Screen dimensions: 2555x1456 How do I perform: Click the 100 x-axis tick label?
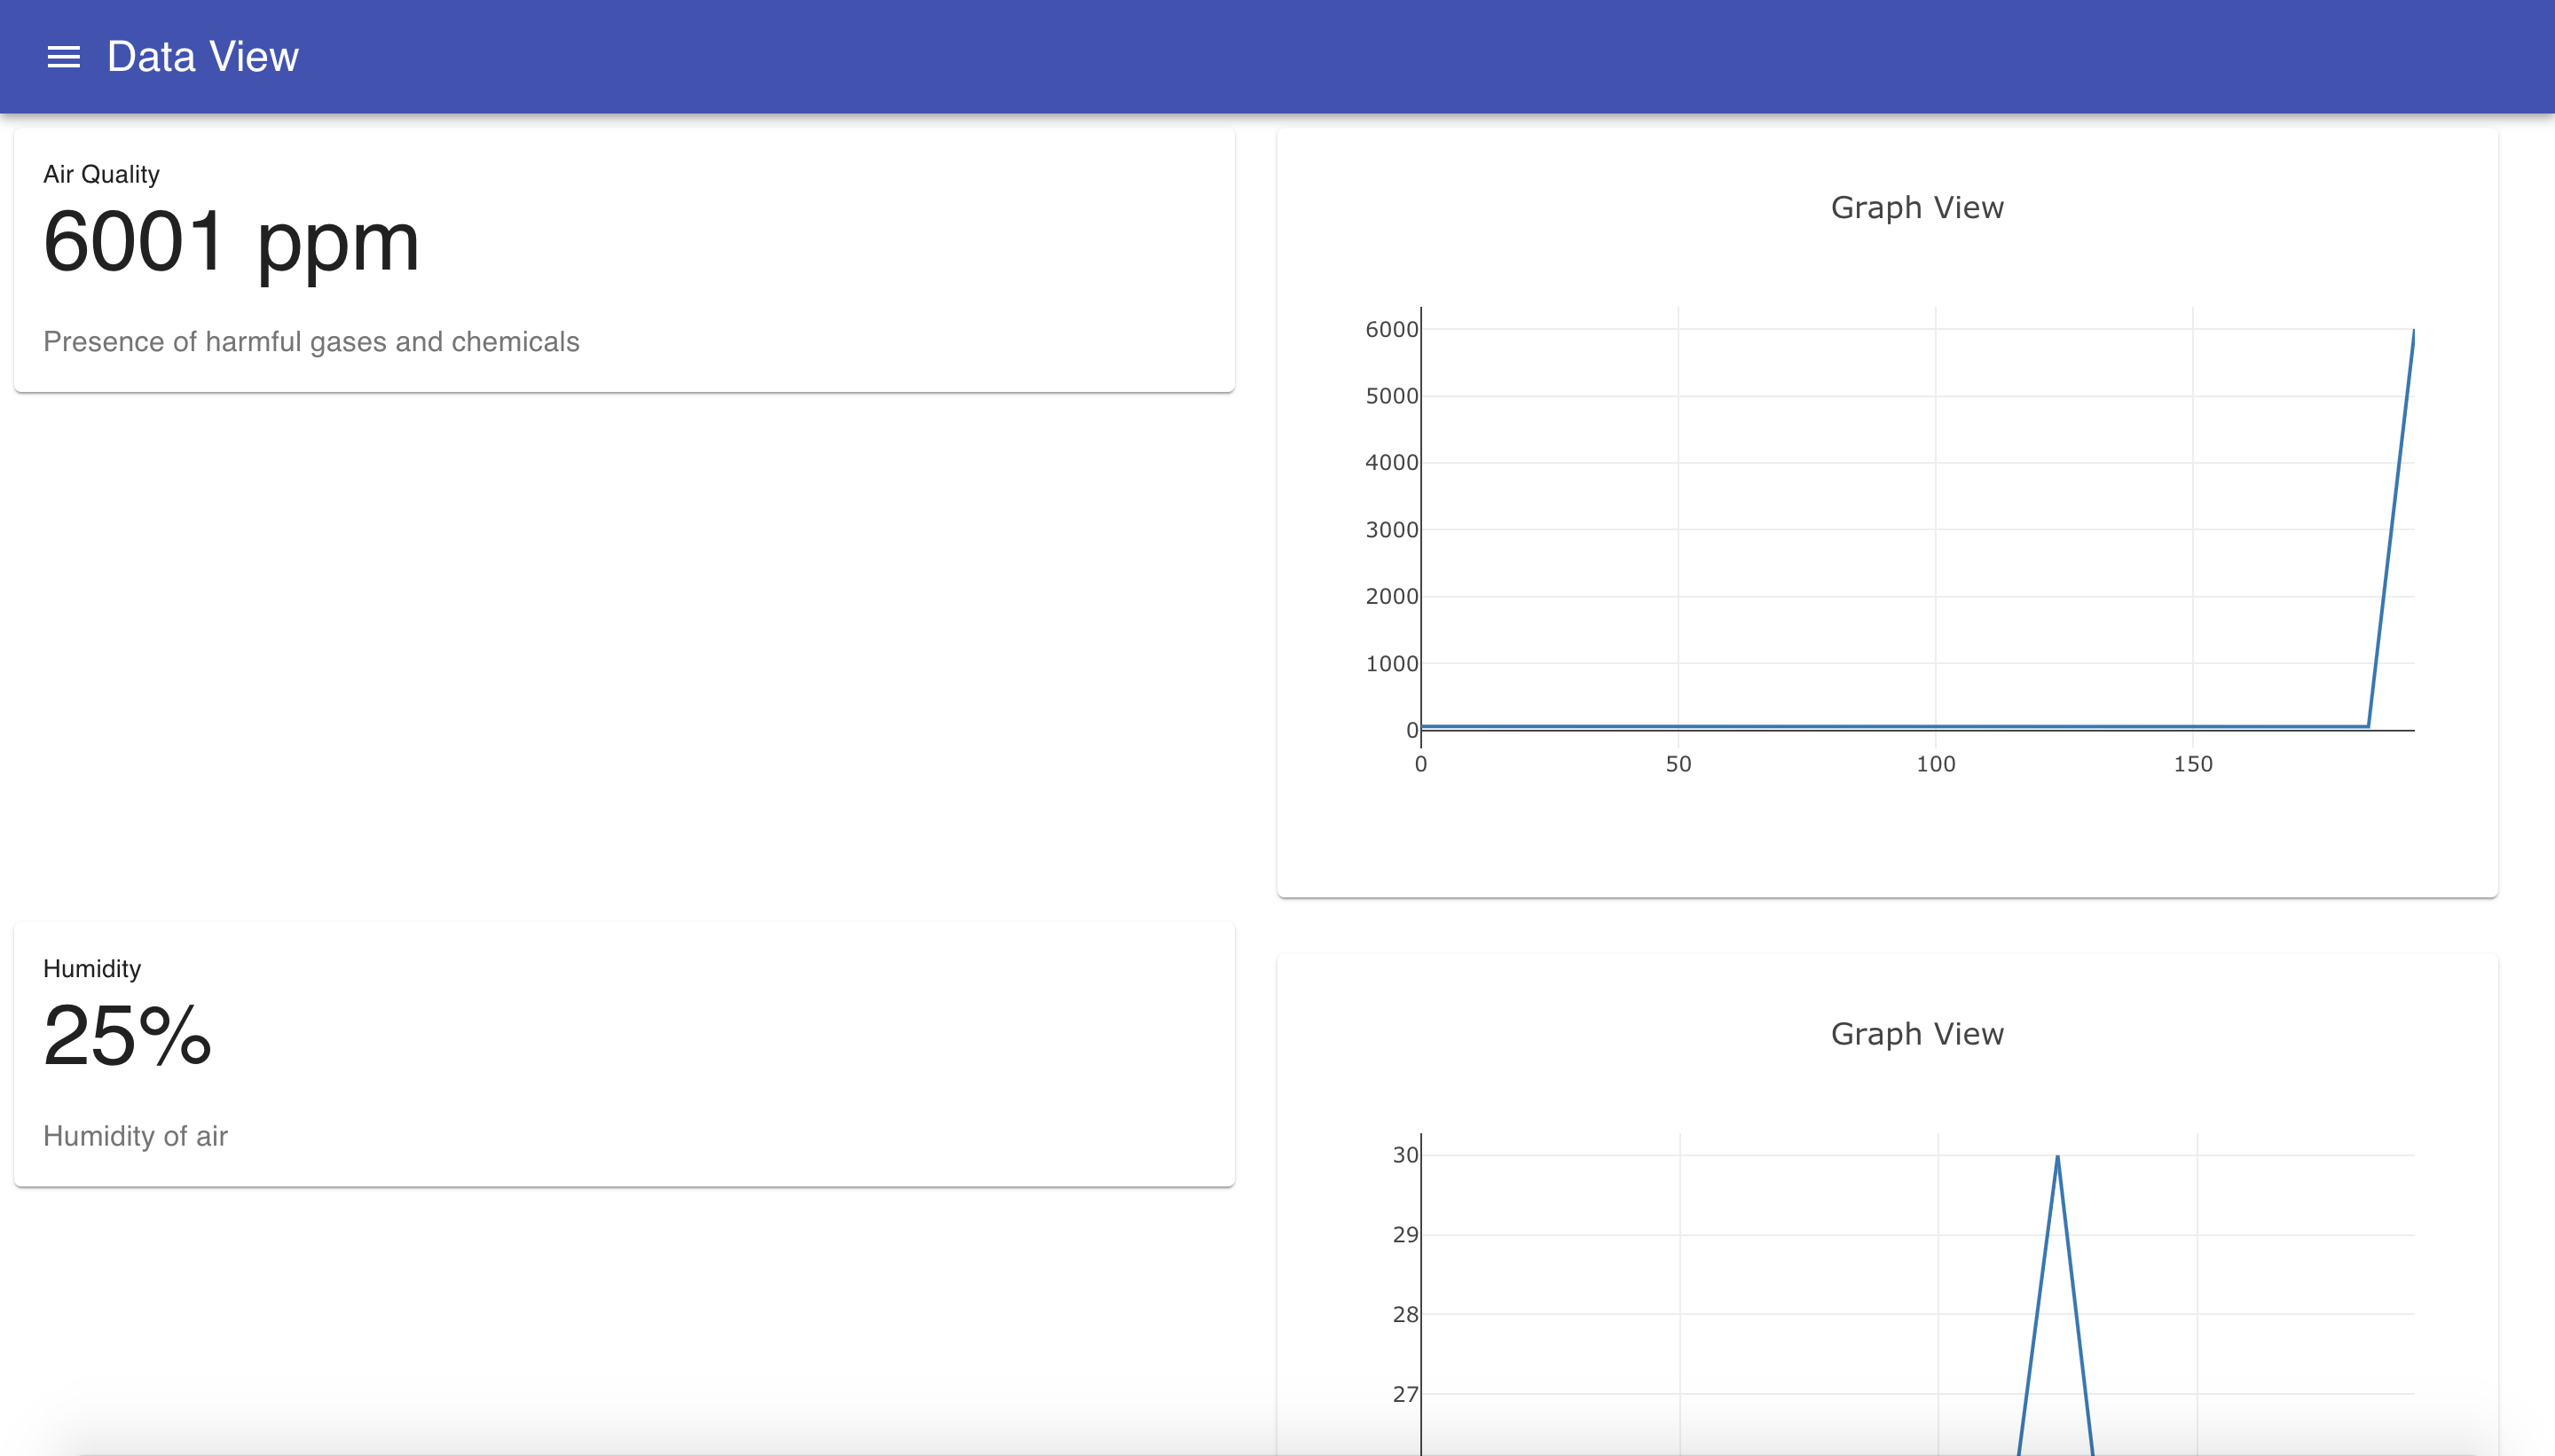pyautogui.click(x=1936, y=764)
